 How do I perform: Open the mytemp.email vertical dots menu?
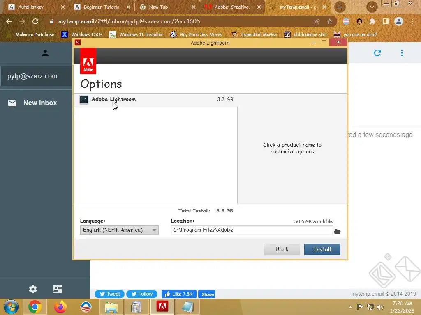pyautogui.click(x=402, y=53)
